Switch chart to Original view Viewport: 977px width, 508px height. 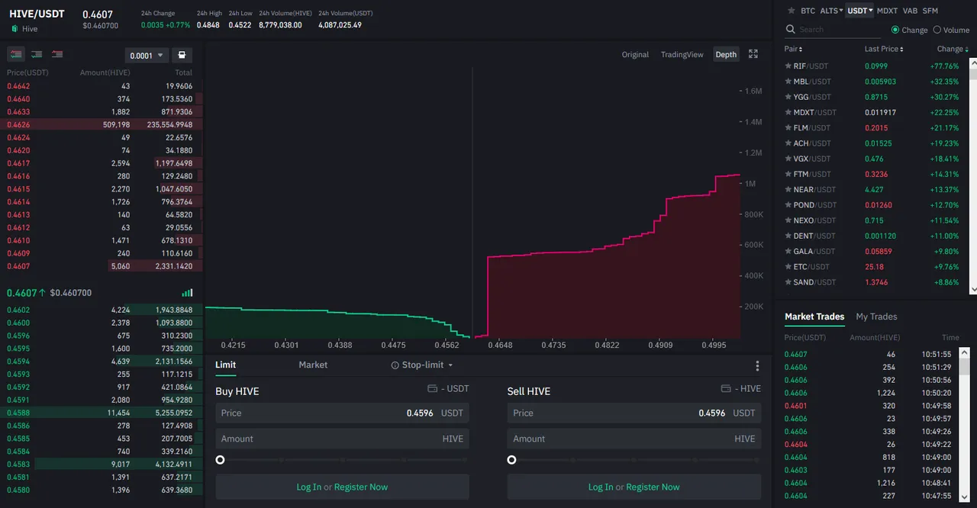[635, 55]
